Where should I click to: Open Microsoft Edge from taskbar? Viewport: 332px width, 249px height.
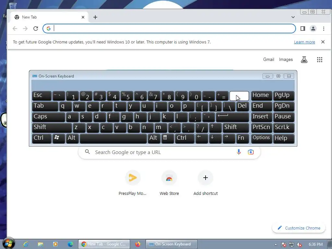(x=70, y=244)
